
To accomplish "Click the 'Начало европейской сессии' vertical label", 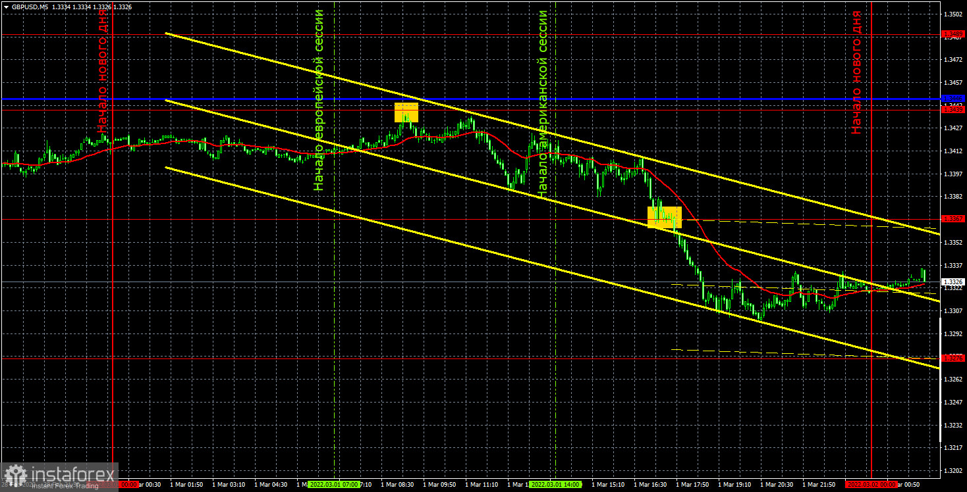I will click(x=319, y=100).
